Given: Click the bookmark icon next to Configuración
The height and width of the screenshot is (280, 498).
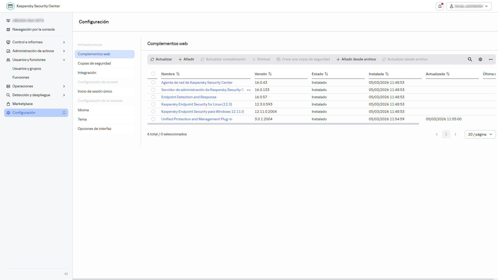Looking at the screenshot, I should tap(64, 113).
